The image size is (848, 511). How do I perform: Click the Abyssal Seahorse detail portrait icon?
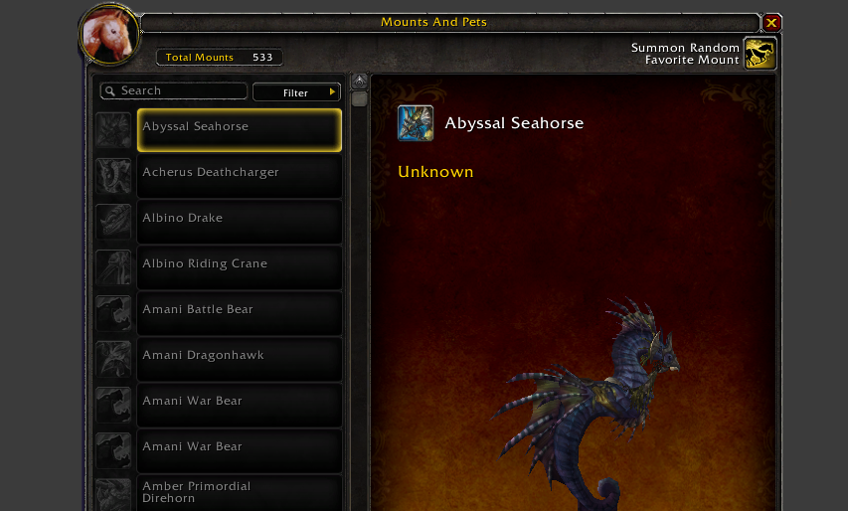point(416,123)
